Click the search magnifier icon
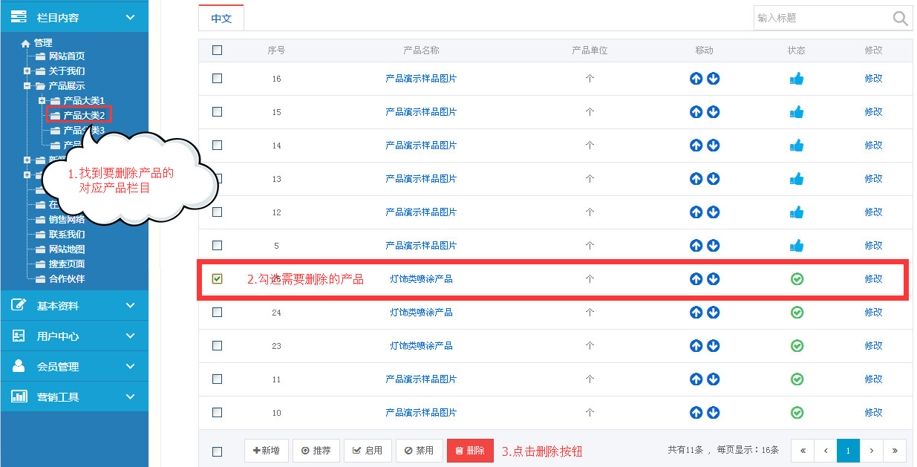The height and width of the screenshot is (467, 917). tap(900, 19)
